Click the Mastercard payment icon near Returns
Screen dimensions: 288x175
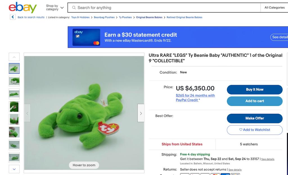coord(215,174)
